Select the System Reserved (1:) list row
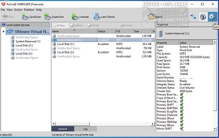 click(103, 40)
